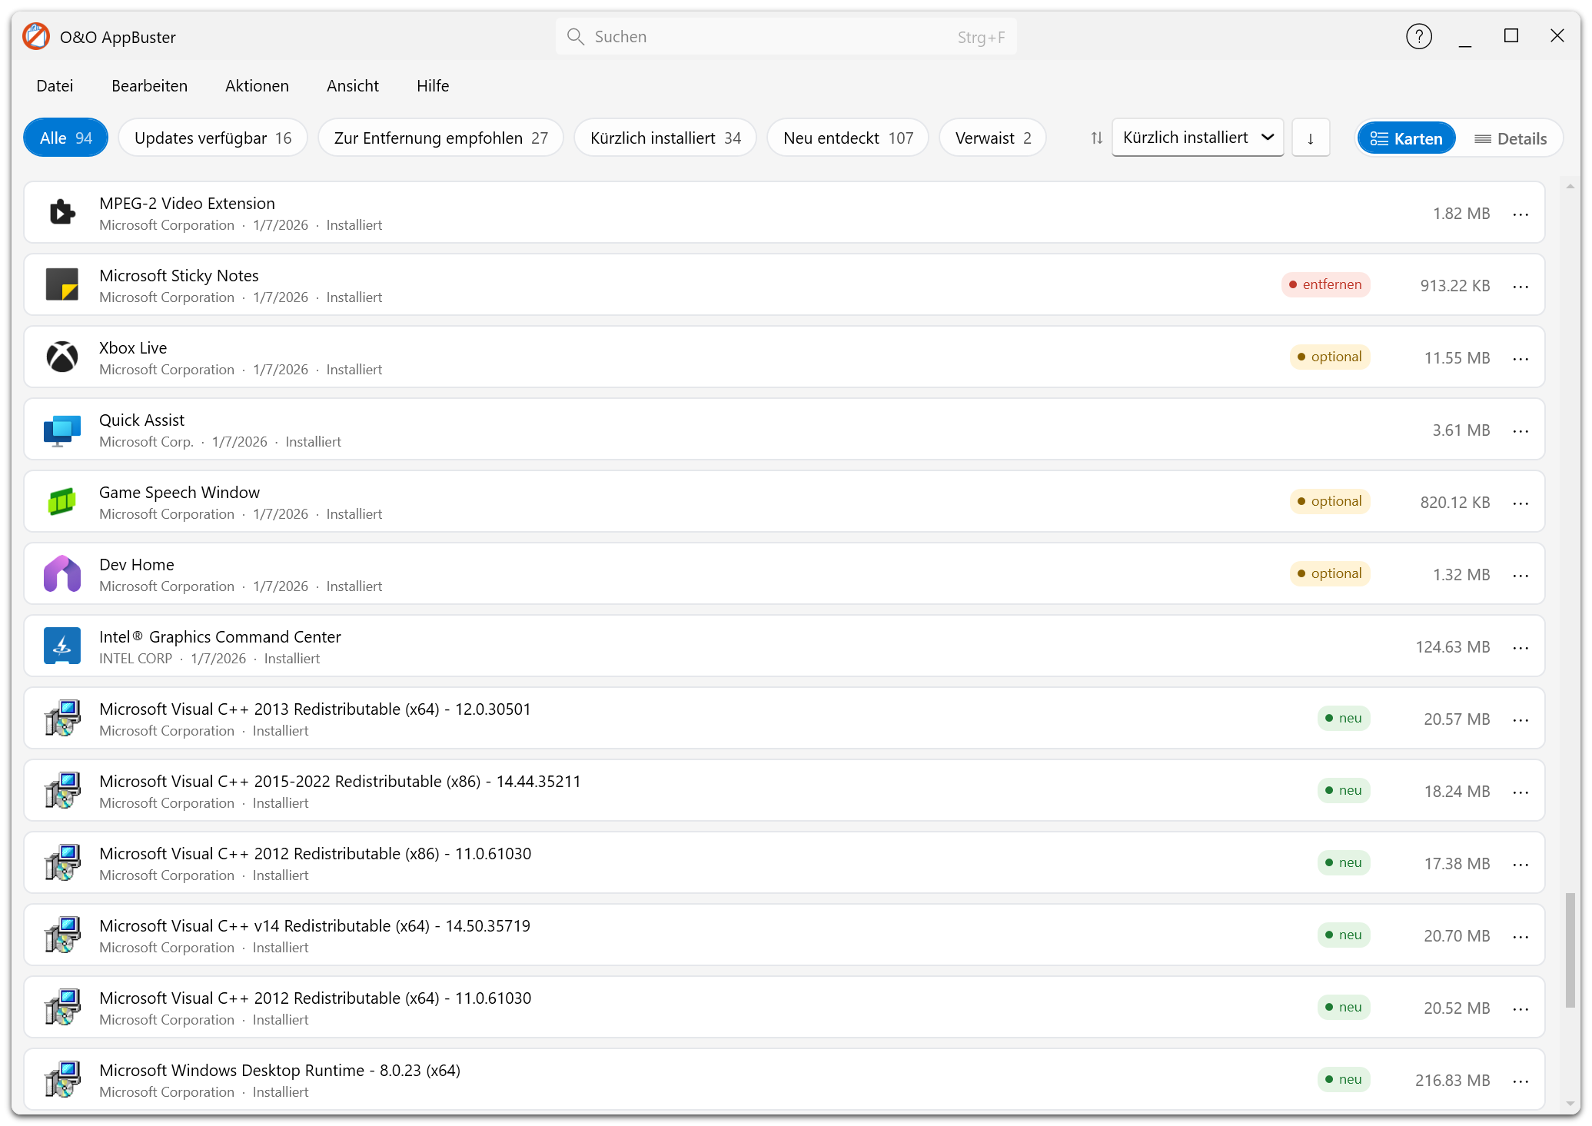Click the vertical scrollbar thumb of the app list

(x=1570, y=950)
